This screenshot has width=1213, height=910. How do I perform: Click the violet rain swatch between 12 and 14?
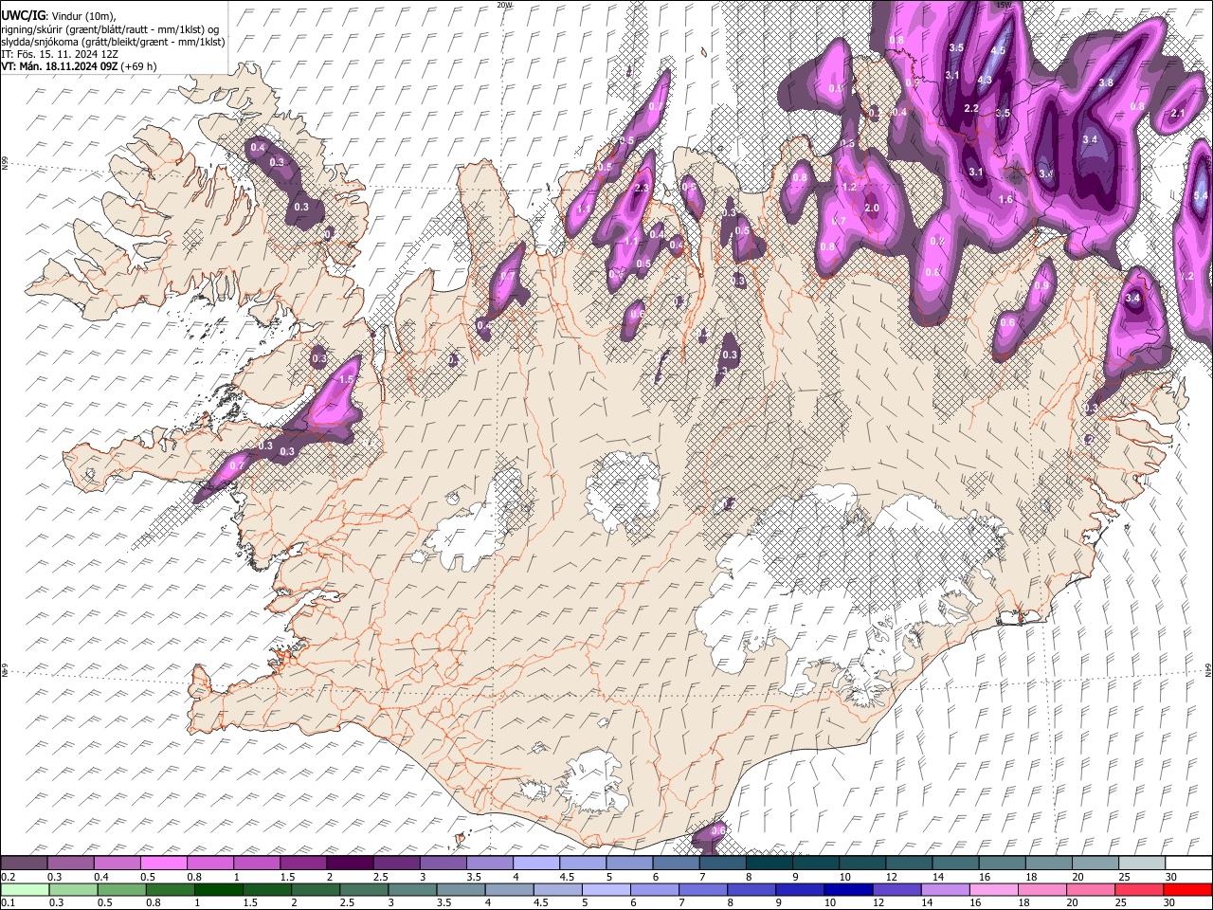tap(896, 889)
